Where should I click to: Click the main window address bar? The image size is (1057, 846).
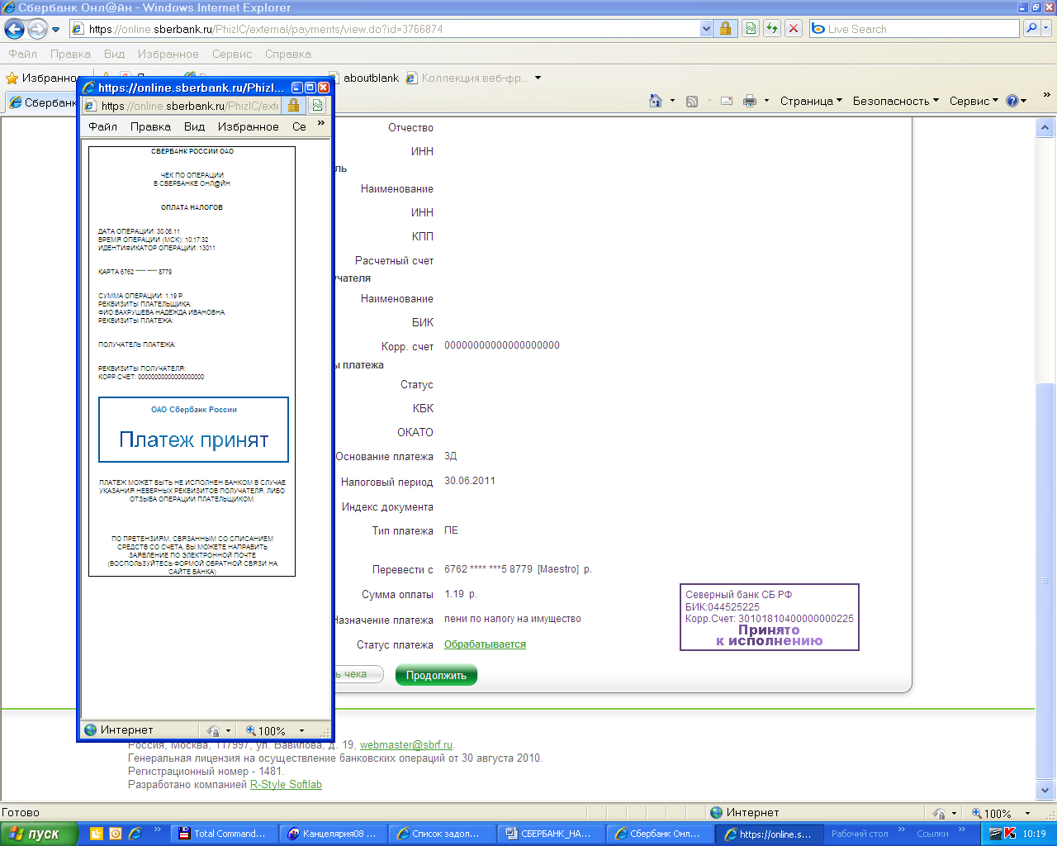coord(384,29)
